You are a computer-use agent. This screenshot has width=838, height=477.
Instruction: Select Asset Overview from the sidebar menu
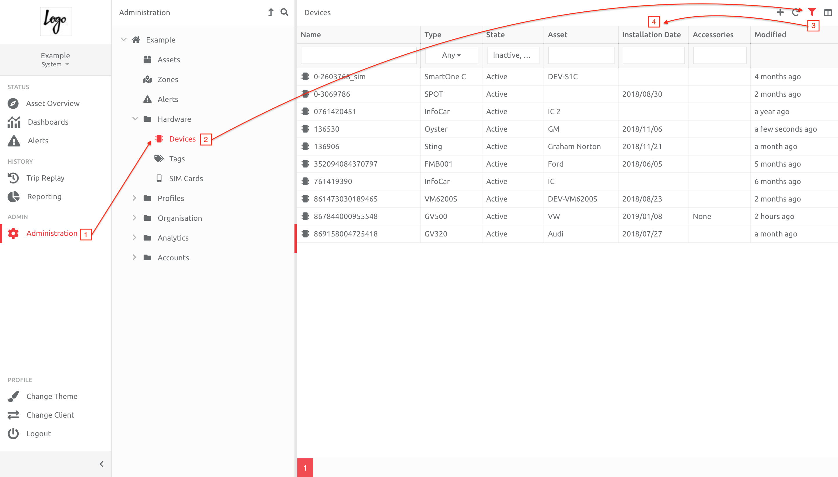coord(53,103)
